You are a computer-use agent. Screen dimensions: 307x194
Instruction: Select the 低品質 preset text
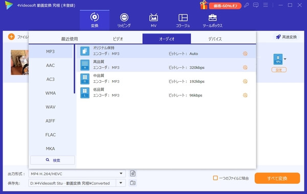coord(98,89)
